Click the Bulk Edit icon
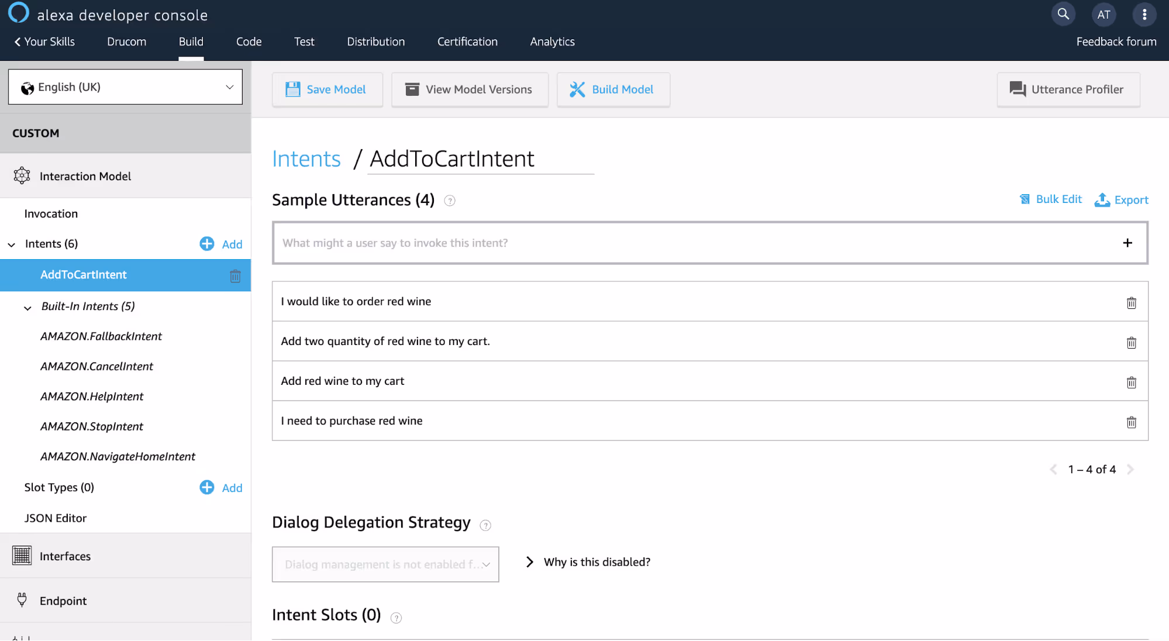Image resolution: width=1169 pixels, height=641 pixels. point(1025,199)
